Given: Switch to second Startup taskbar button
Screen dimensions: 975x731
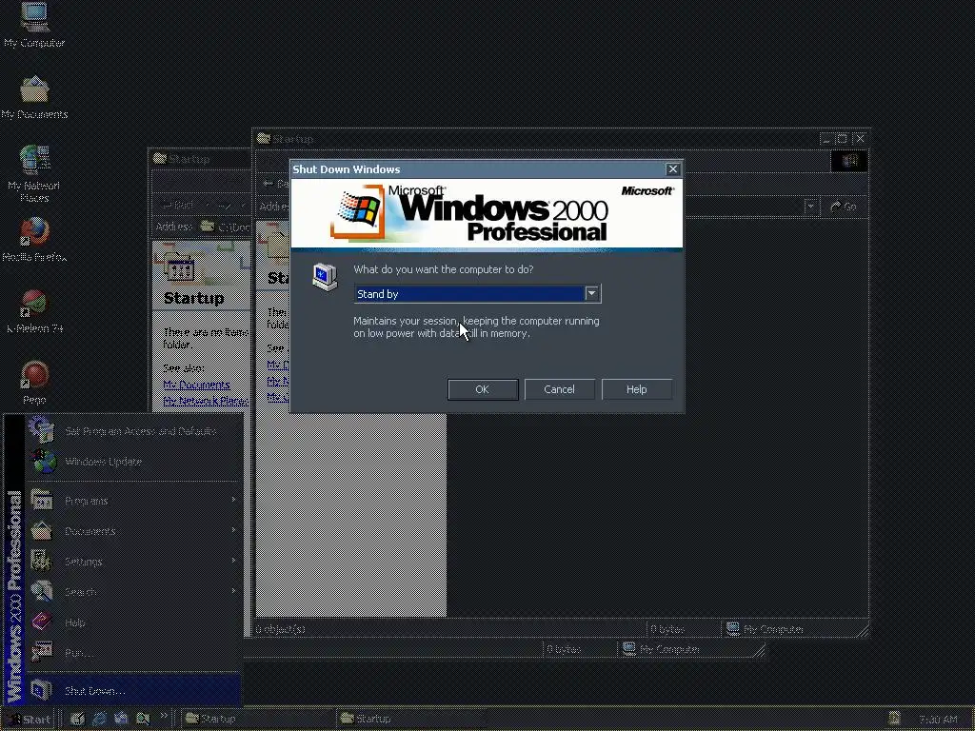Looking at the screenshot, I should click(413, 719).
